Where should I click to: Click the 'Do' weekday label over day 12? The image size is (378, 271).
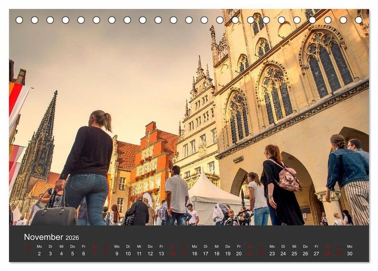[150, 246]
